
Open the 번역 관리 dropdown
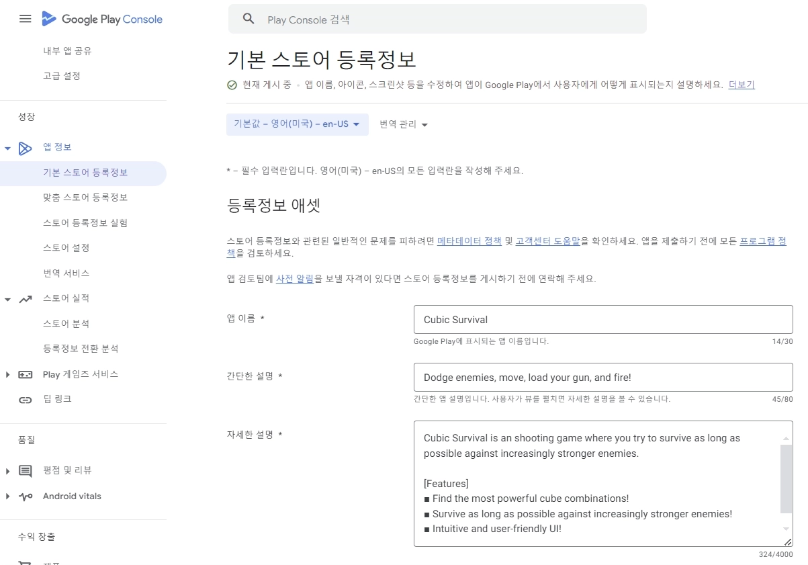click(x=404, y=124)
